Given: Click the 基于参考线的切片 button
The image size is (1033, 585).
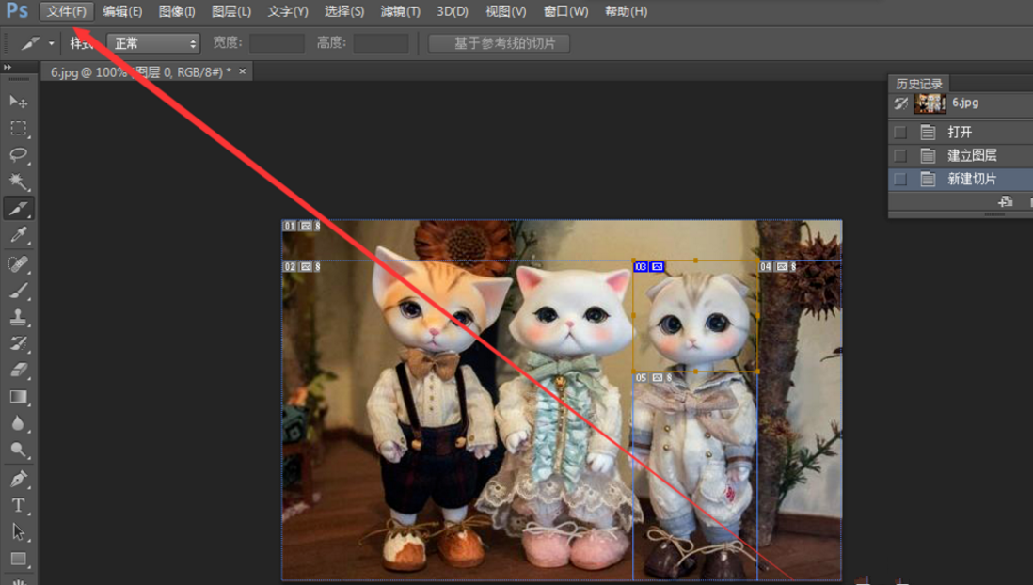Looking at the screenshot, I should (x=499, y=43).
